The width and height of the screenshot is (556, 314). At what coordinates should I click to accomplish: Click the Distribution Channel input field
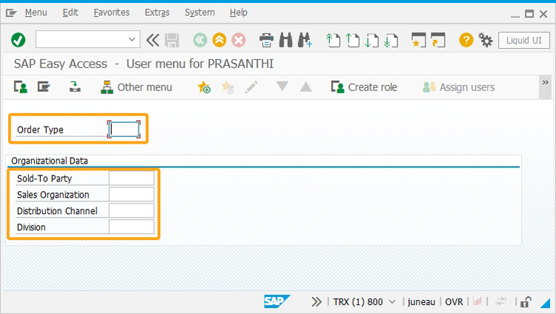tap(131, 211)
